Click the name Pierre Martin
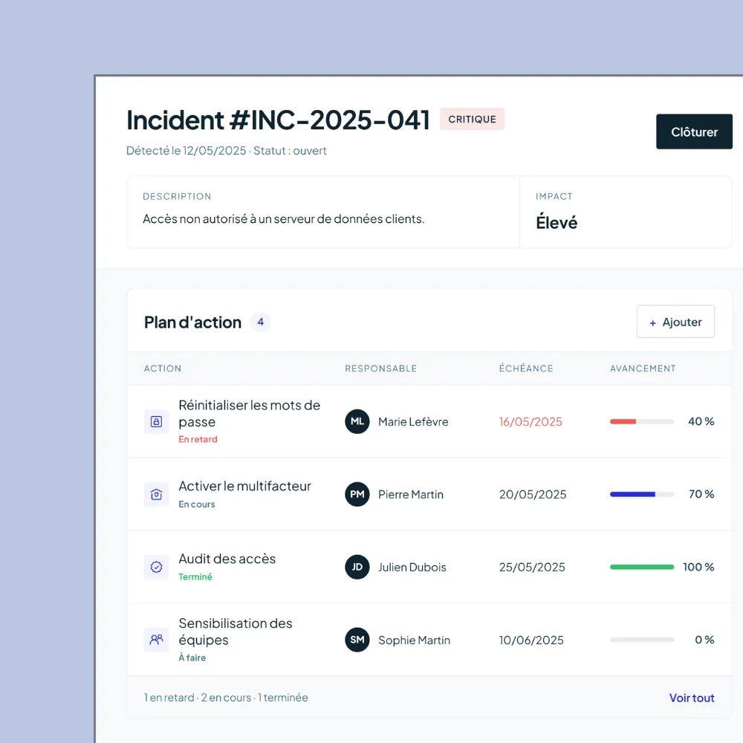This screenshot has width=743, height=743. (x=411, y=495)
